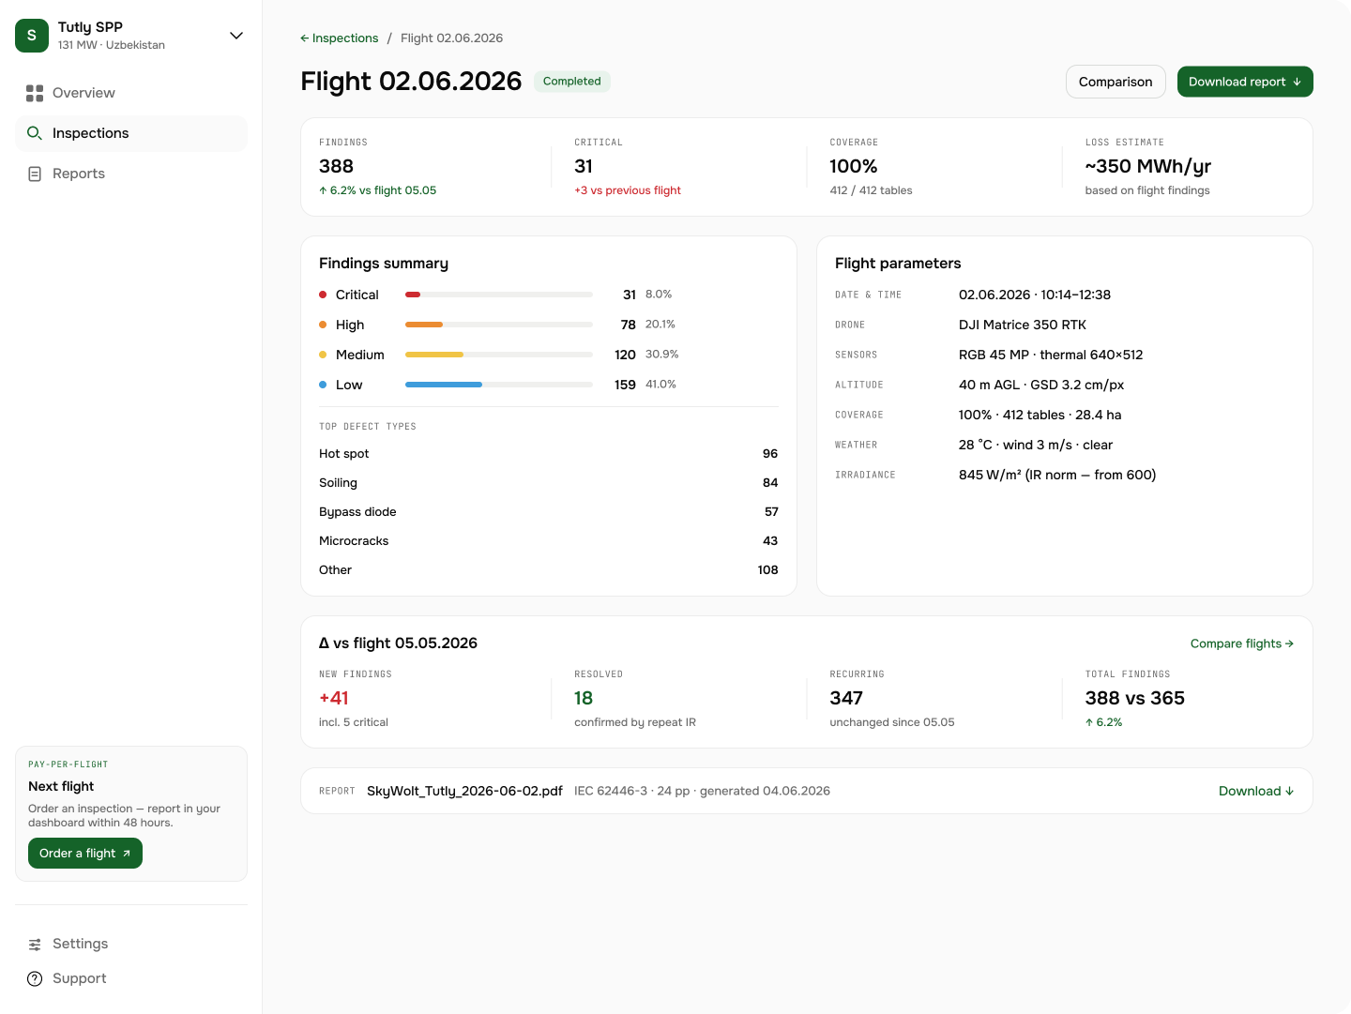The image size is (1351, 1014).
Task: Go to Inspections in the sidebar
Action: coord(131,133)
